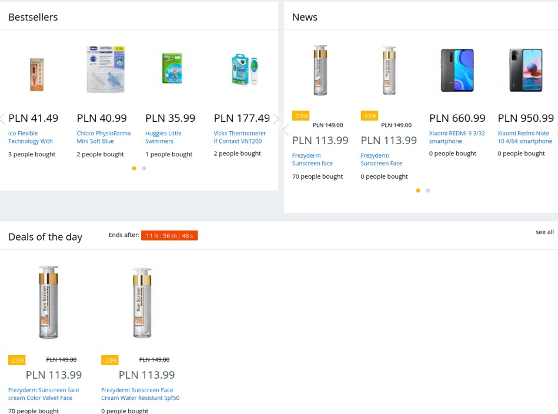Open Xiaomi REDMI 9 3/32 smartphone link
This screenshot has height=414, width=558.
click(457, 137)
